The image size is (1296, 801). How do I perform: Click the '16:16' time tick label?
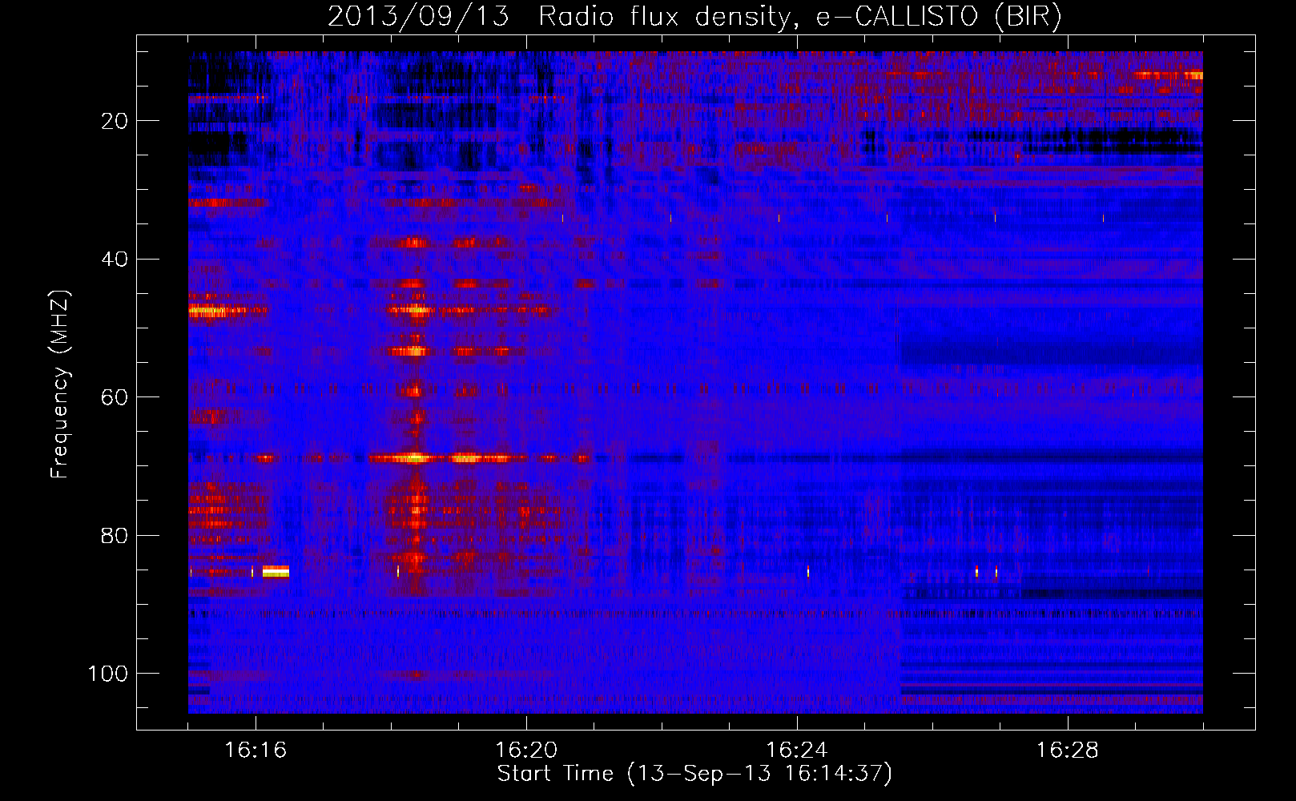tap(256, 751)
